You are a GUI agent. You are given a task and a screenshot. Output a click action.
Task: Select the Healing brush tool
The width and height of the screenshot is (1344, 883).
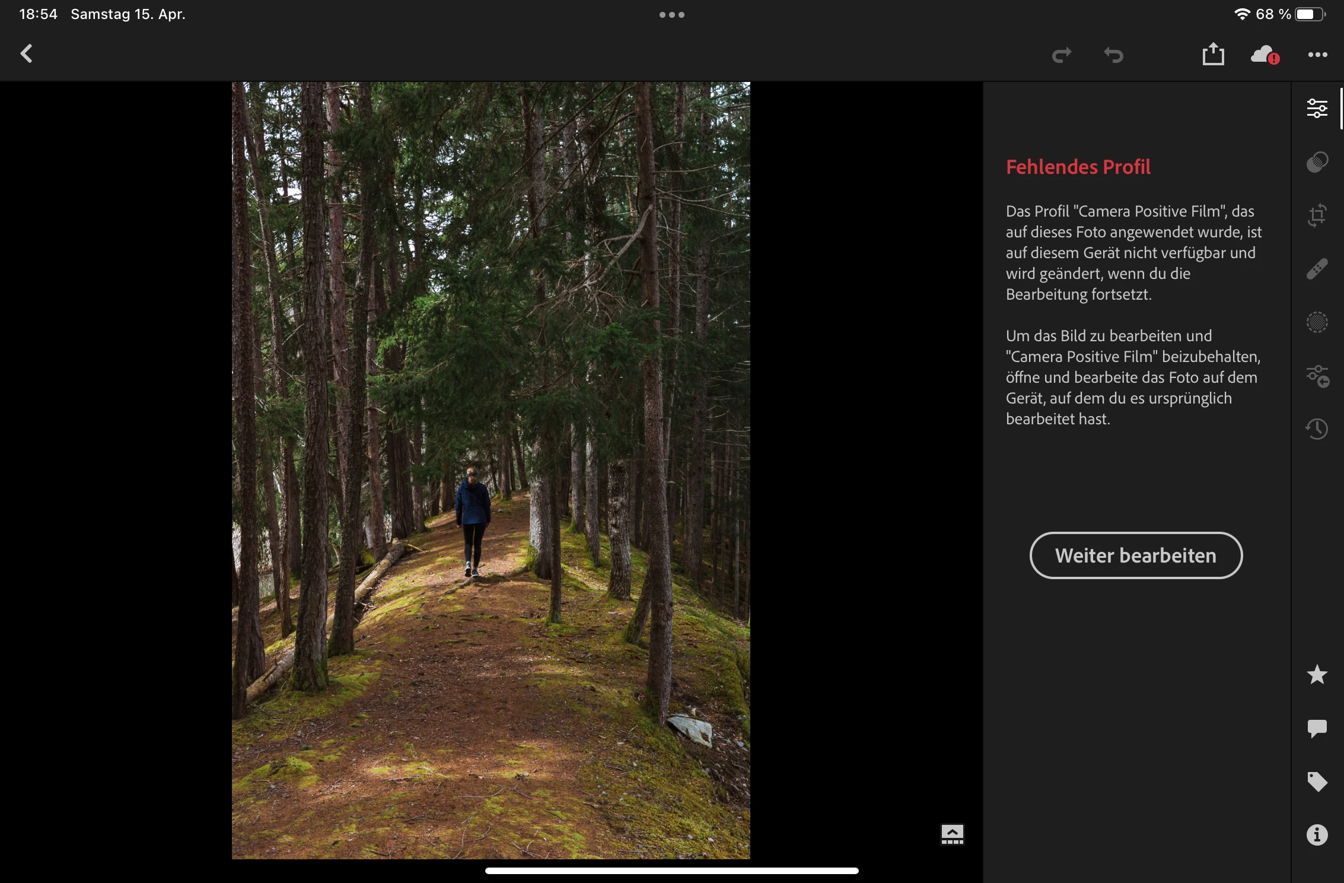click(x=1317, y=269)
